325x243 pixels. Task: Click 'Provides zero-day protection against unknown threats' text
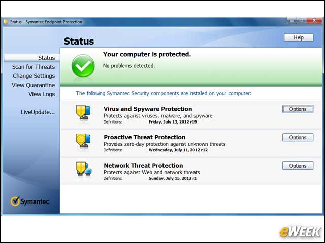pos(165,144)
